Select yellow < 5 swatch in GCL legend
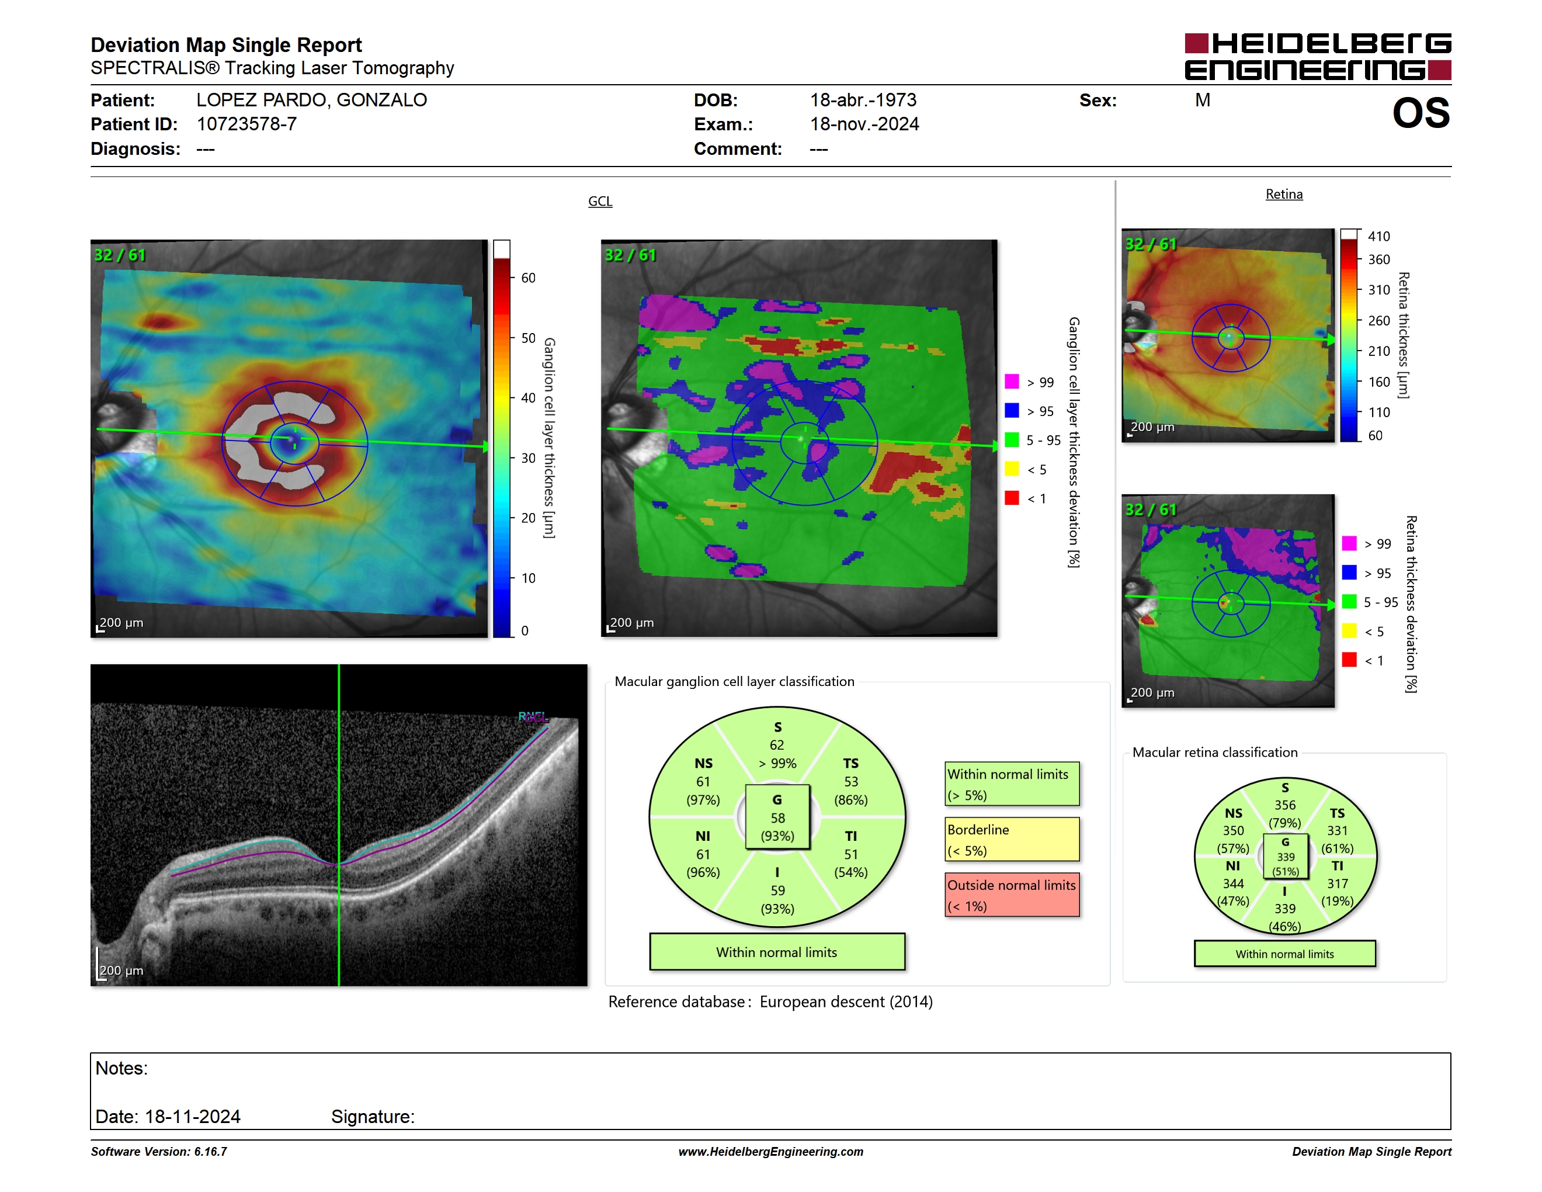The width and height of the screenshot is (1542, 1192). (1012, 469)
